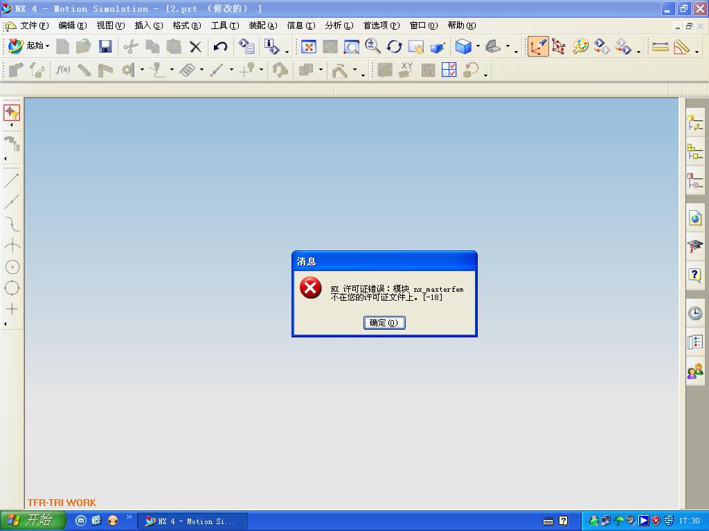
Task: Click the wireframe points object icon
Action: pyautogui.click(x=559, y=46)
